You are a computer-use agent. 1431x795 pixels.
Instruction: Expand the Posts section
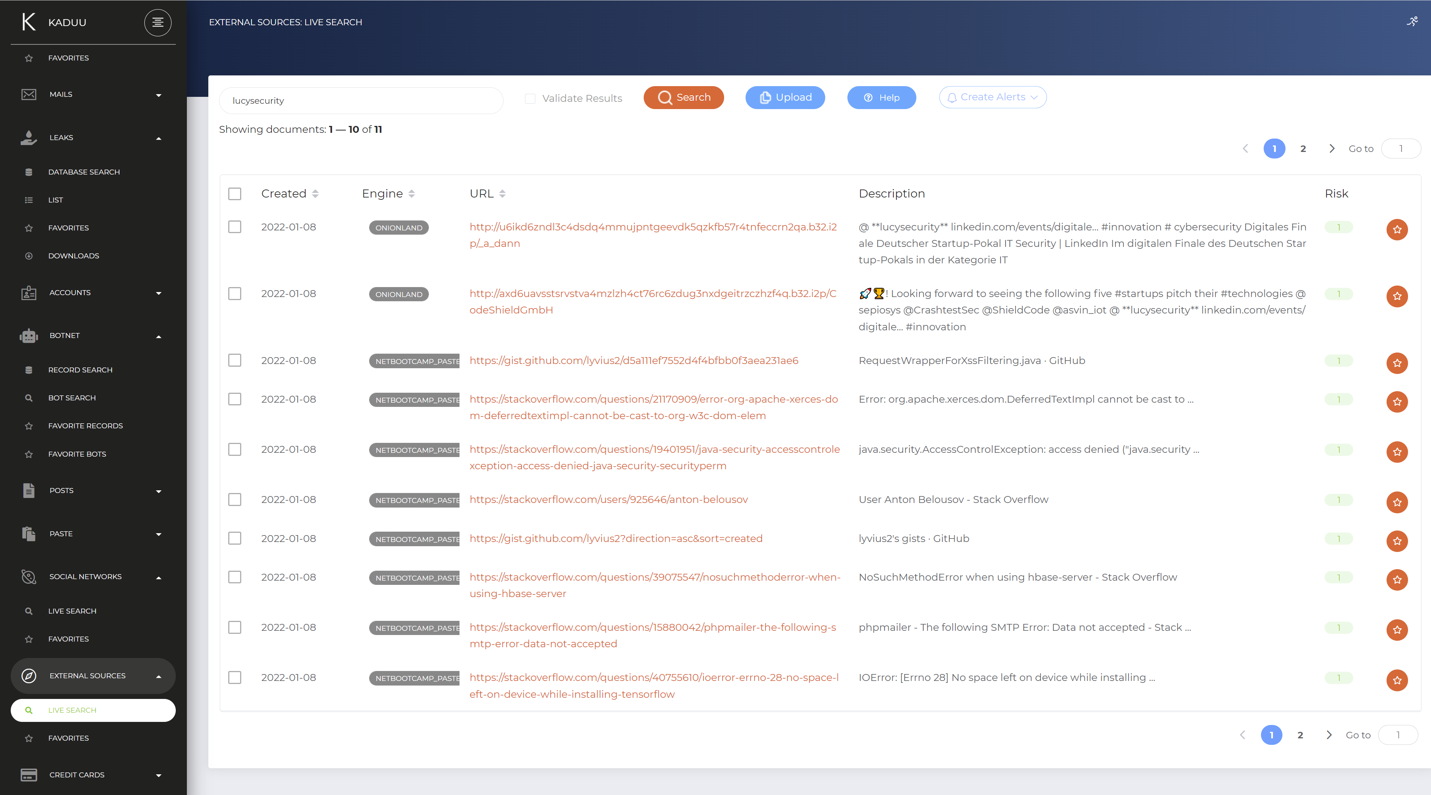(x=159, y=491)
